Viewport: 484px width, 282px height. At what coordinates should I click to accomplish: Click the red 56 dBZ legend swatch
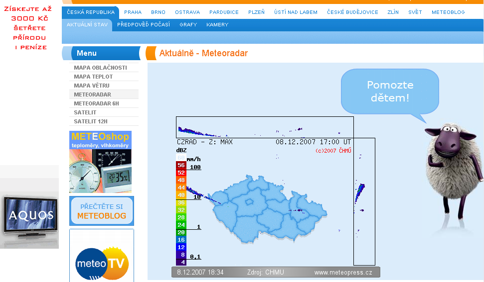[181, 165]
